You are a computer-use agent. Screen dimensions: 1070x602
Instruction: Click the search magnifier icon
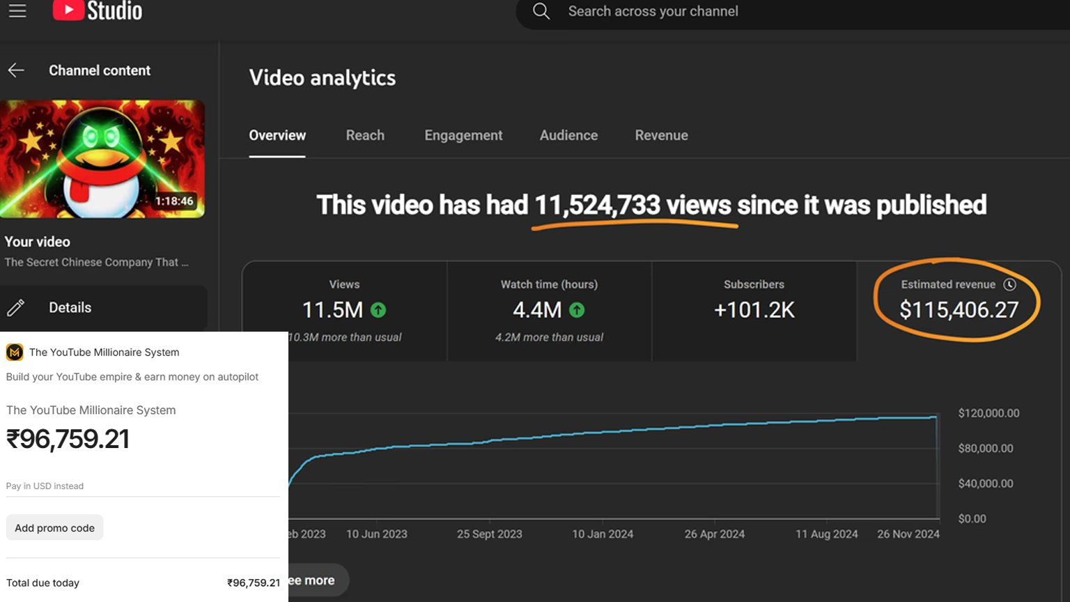(x=541, y=11)
